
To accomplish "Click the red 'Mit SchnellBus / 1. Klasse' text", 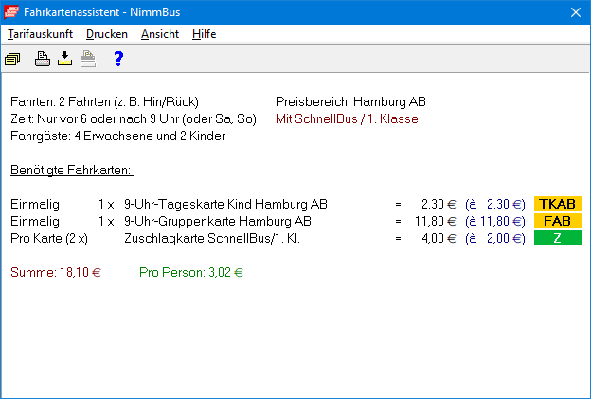I will coord(347,118).
